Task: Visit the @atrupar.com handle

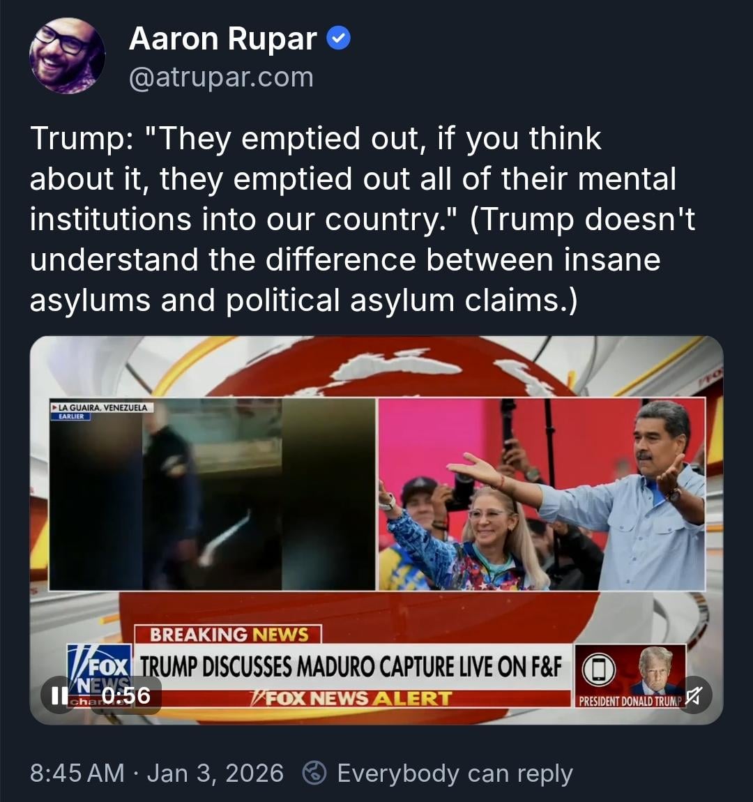Action: [221, 77]
